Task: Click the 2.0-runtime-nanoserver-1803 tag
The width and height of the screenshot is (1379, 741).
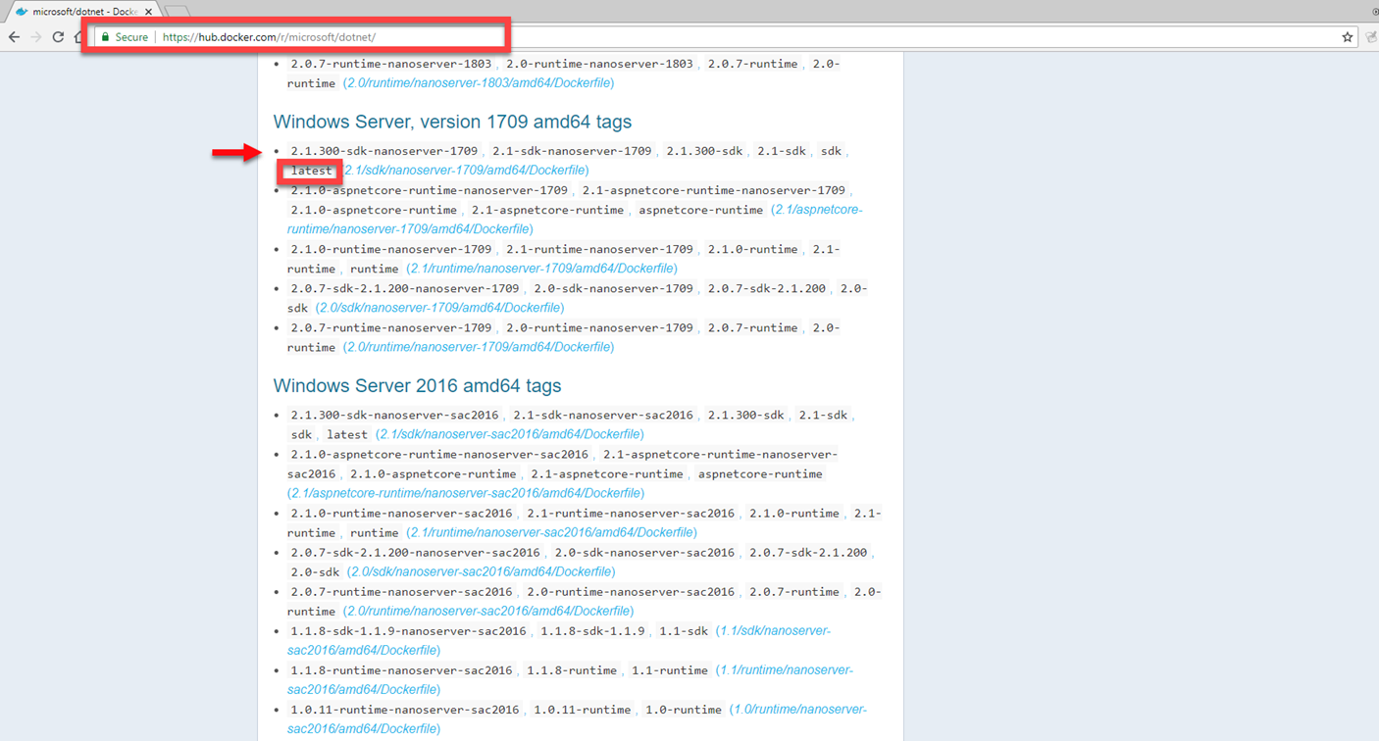Action: coord(599,64)
